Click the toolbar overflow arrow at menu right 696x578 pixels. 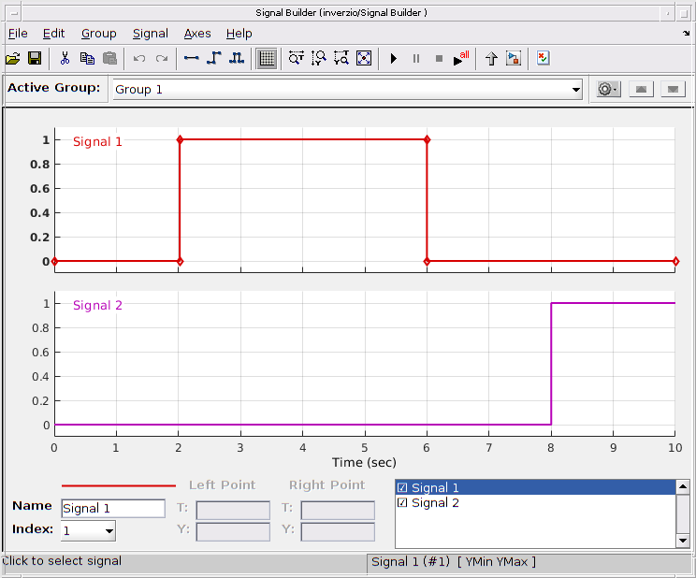click(687, 34)
